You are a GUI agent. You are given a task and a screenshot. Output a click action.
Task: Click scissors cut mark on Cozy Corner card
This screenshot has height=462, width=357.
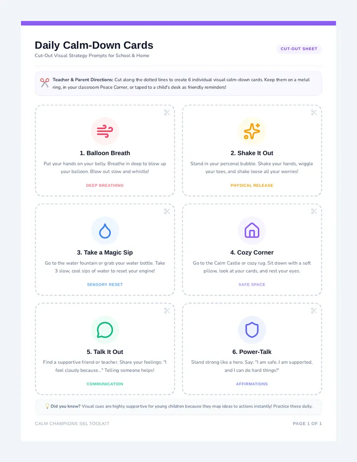pos(314,211)
